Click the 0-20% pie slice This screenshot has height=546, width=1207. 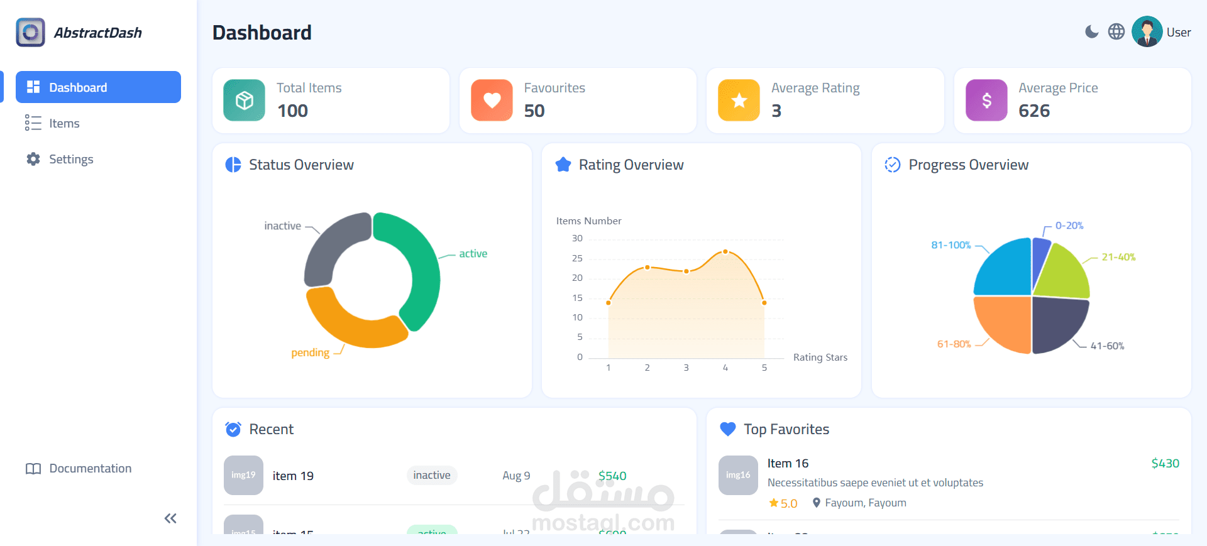[x=1039, y=258]
